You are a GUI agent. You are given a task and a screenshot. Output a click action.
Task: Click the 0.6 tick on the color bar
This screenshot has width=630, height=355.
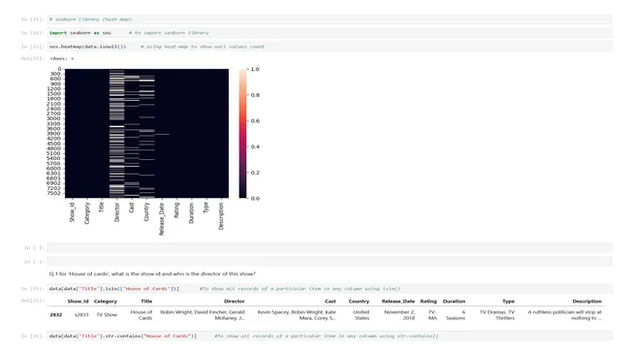tap(255, 121)
